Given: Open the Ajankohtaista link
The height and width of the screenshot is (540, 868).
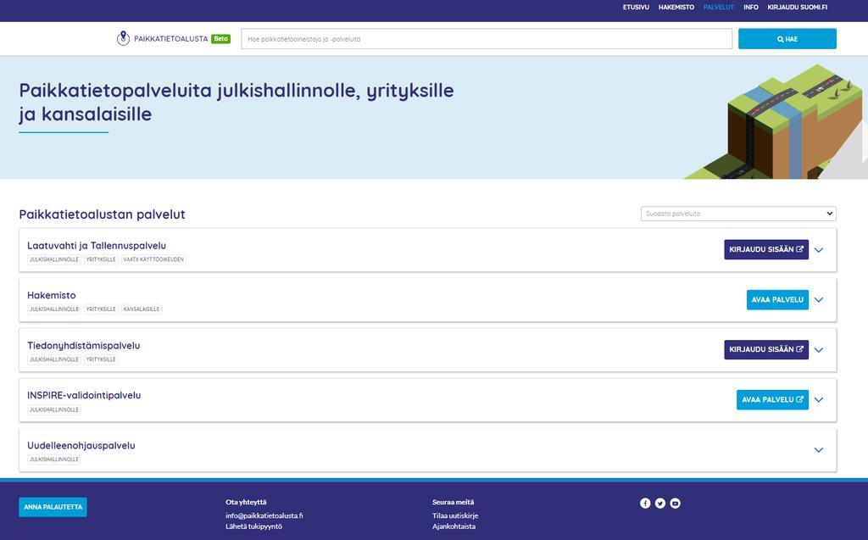Looking at the screenshot, I should point(453,526).
